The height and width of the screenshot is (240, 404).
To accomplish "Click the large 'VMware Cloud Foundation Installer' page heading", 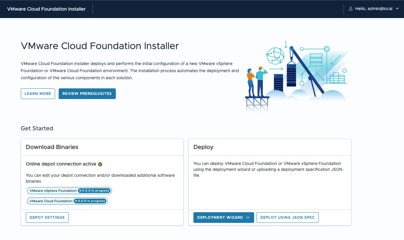I will tap(100, 46).
